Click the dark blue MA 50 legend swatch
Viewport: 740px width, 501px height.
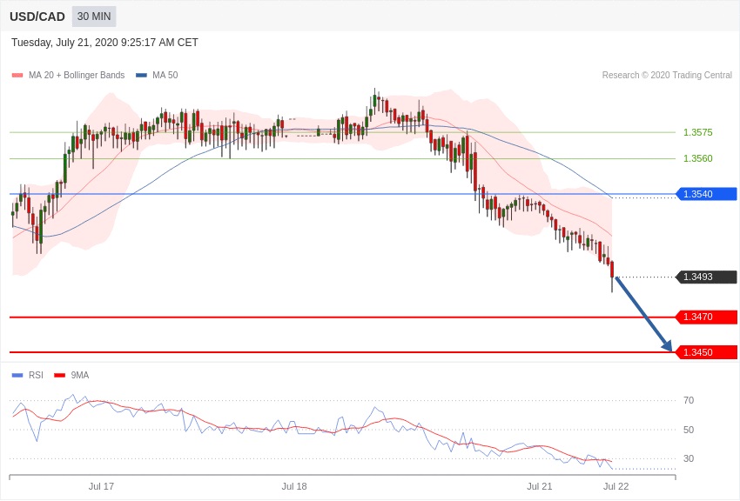141,76
